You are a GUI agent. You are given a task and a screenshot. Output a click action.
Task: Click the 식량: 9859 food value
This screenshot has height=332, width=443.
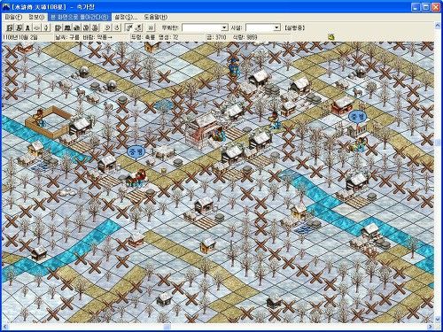(245, 37)
